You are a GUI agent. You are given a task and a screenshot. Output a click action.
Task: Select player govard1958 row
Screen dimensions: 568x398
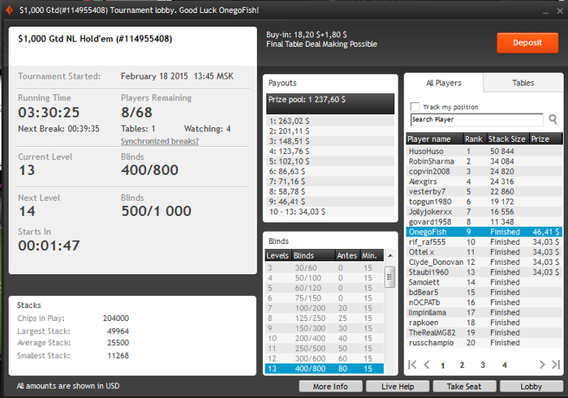pyautogui.click(x=484, y=222)
